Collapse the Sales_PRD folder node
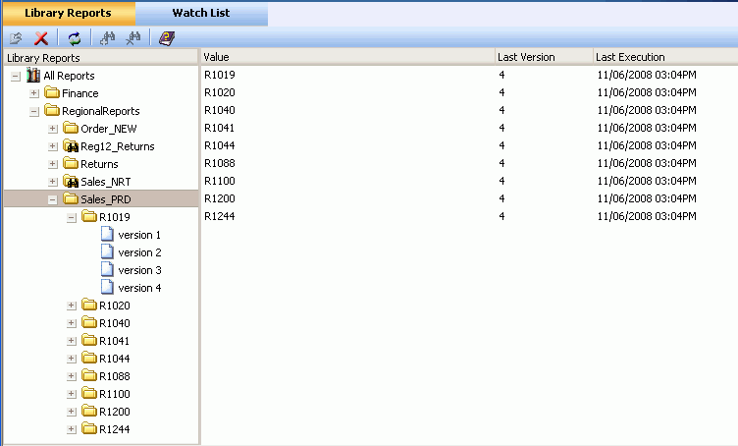 pos(53,199)
